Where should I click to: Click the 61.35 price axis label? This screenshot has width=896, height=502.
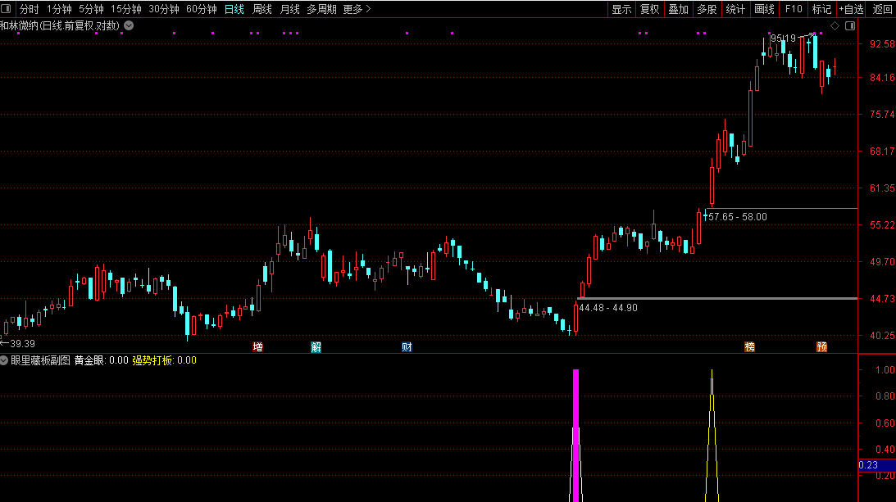point(882,188)
